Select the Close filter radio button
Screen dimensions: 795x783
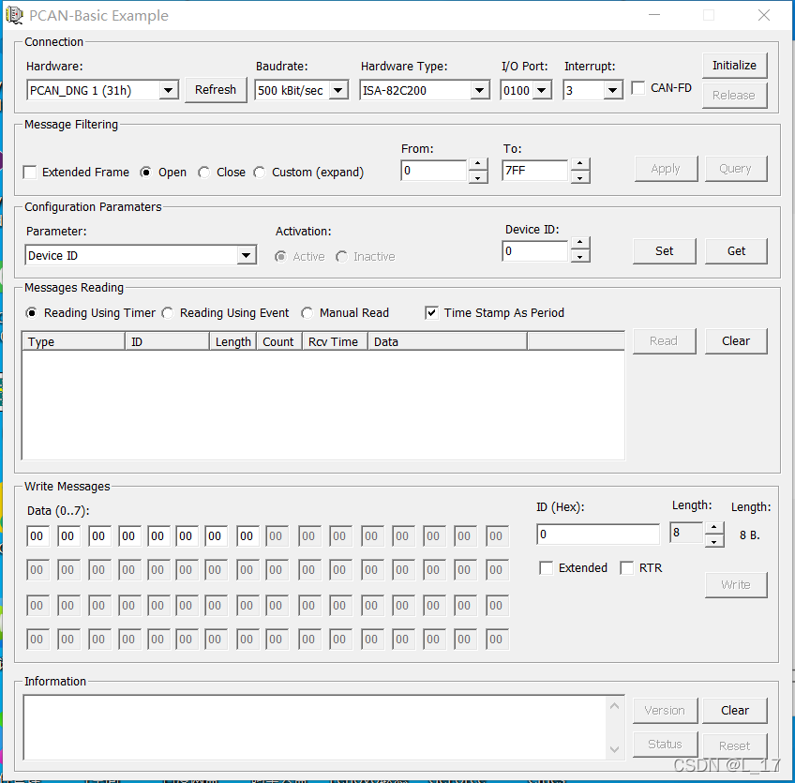pyautogui.click(x=203, y=173)
